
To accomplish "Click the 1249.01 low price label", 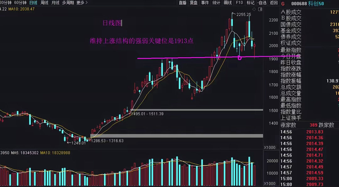I will (x=78, y=143).
